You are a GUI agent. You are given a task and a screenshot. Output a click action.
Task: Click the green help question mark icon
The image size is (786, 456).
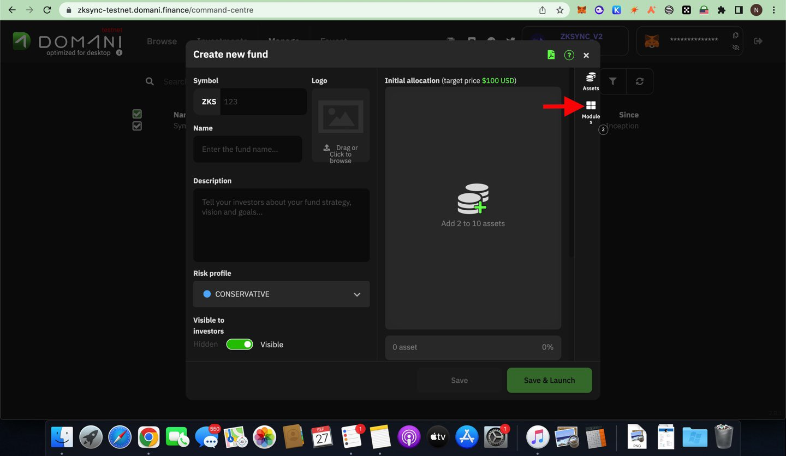click(569, 55)
